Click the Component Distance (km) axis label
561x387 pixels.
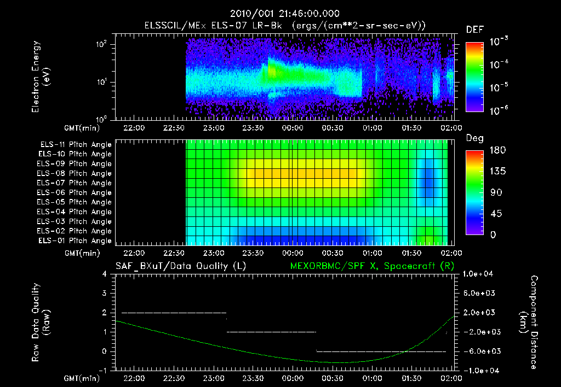point(529,322)
